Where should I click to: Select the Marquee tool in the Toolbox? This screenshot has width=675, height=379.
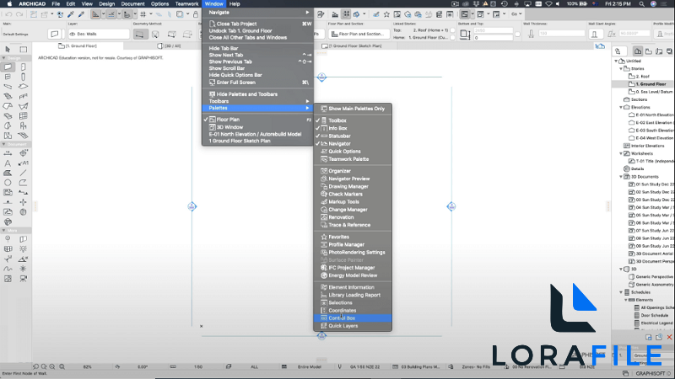pos(24,50)
